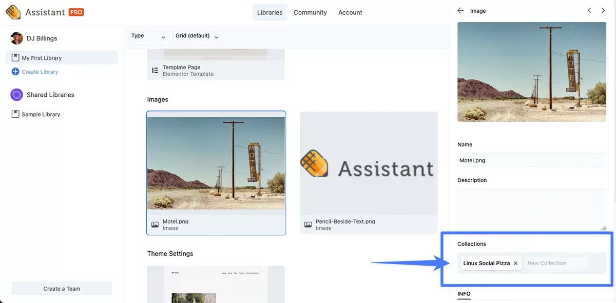This screenshot has height=303, width=616.
Task: Show previous item with left chevron
Action: click(589, 11)
